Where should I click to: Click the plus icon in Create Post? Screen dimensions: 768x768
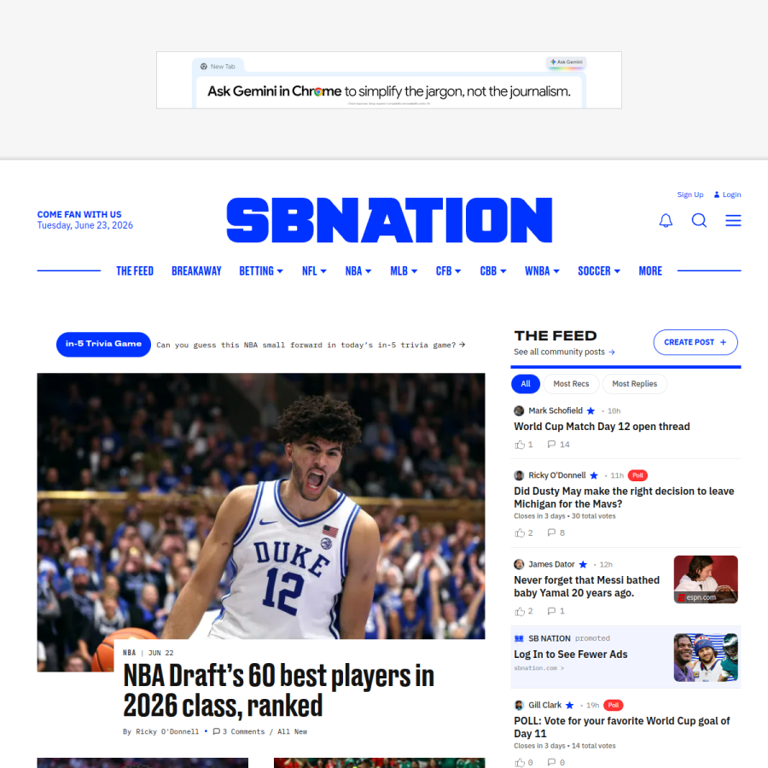coord(723,342)
